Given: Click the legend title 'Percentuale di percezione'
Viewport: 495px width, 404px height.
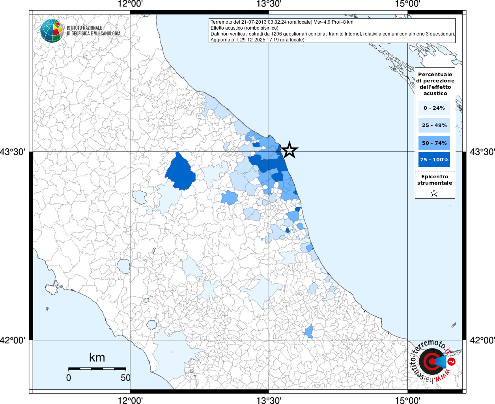Looking at the screenshot, I should [435, 84].
